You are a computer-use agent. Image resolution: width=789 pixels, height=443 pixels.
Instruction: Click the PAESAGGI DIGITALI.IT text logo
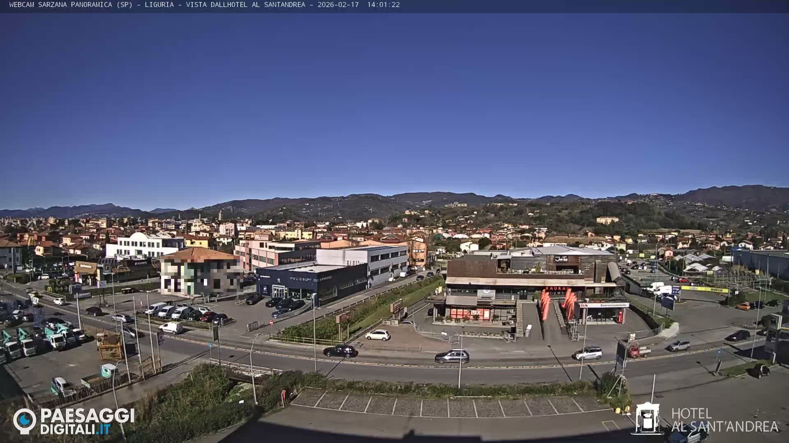click(x=87, y=422)
